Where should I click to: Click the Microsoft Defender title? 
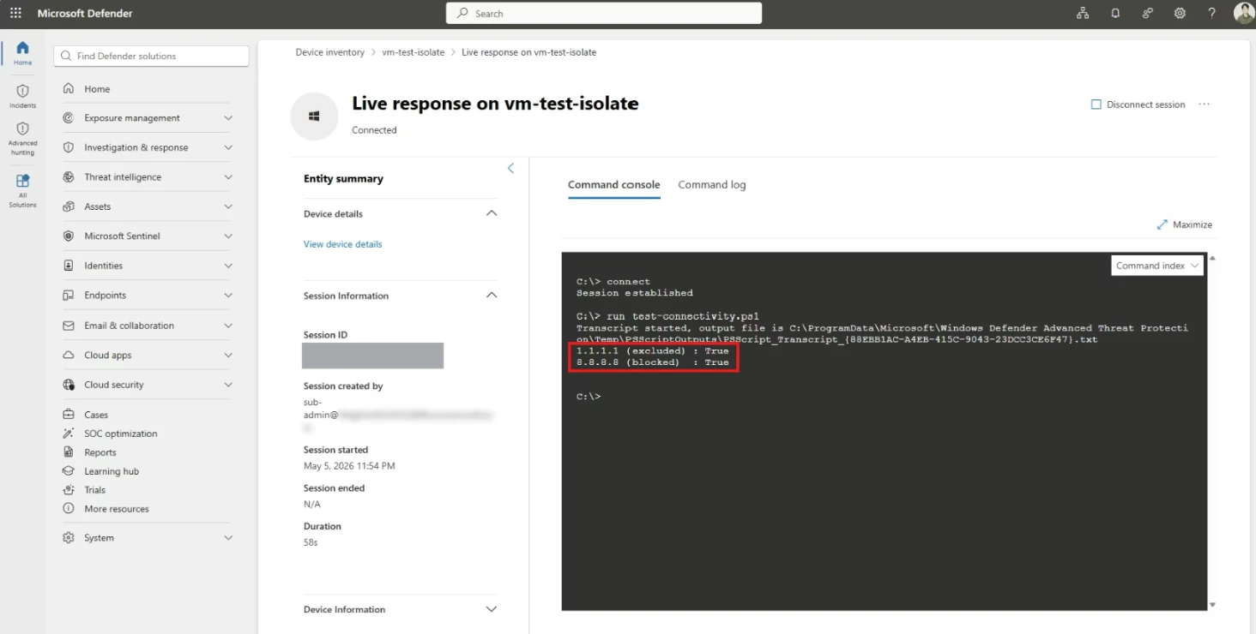point(85,14)
